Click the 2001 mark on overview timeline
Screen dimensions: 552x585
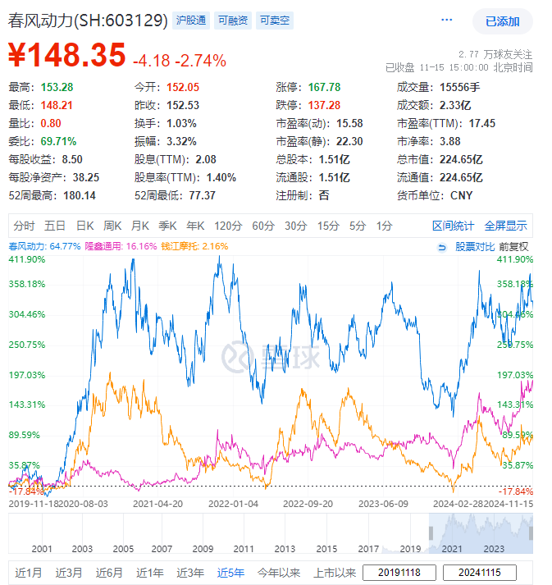[42, 548]
